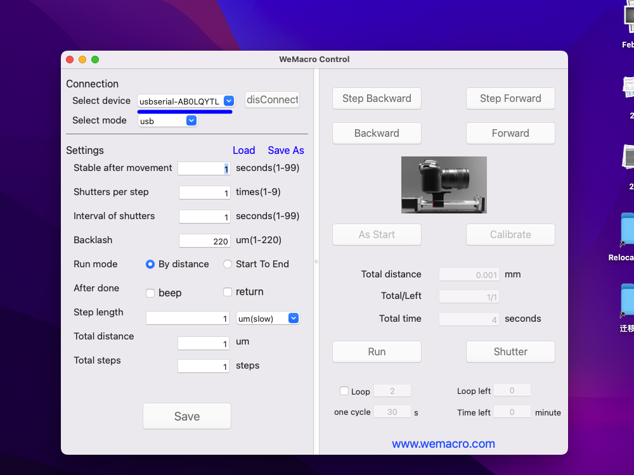Click the Loop left readout field

click(512, 390)
